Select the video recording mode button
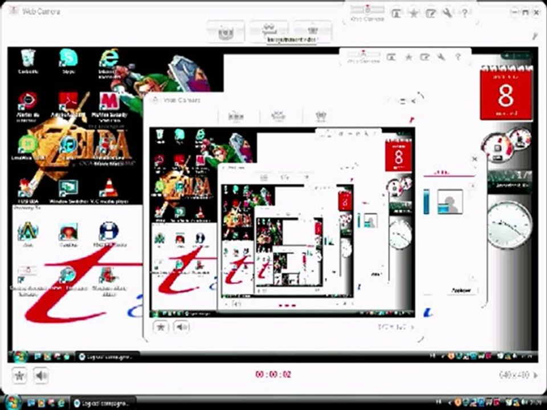The height and width of the screenshot is (410, 547). 269,31
